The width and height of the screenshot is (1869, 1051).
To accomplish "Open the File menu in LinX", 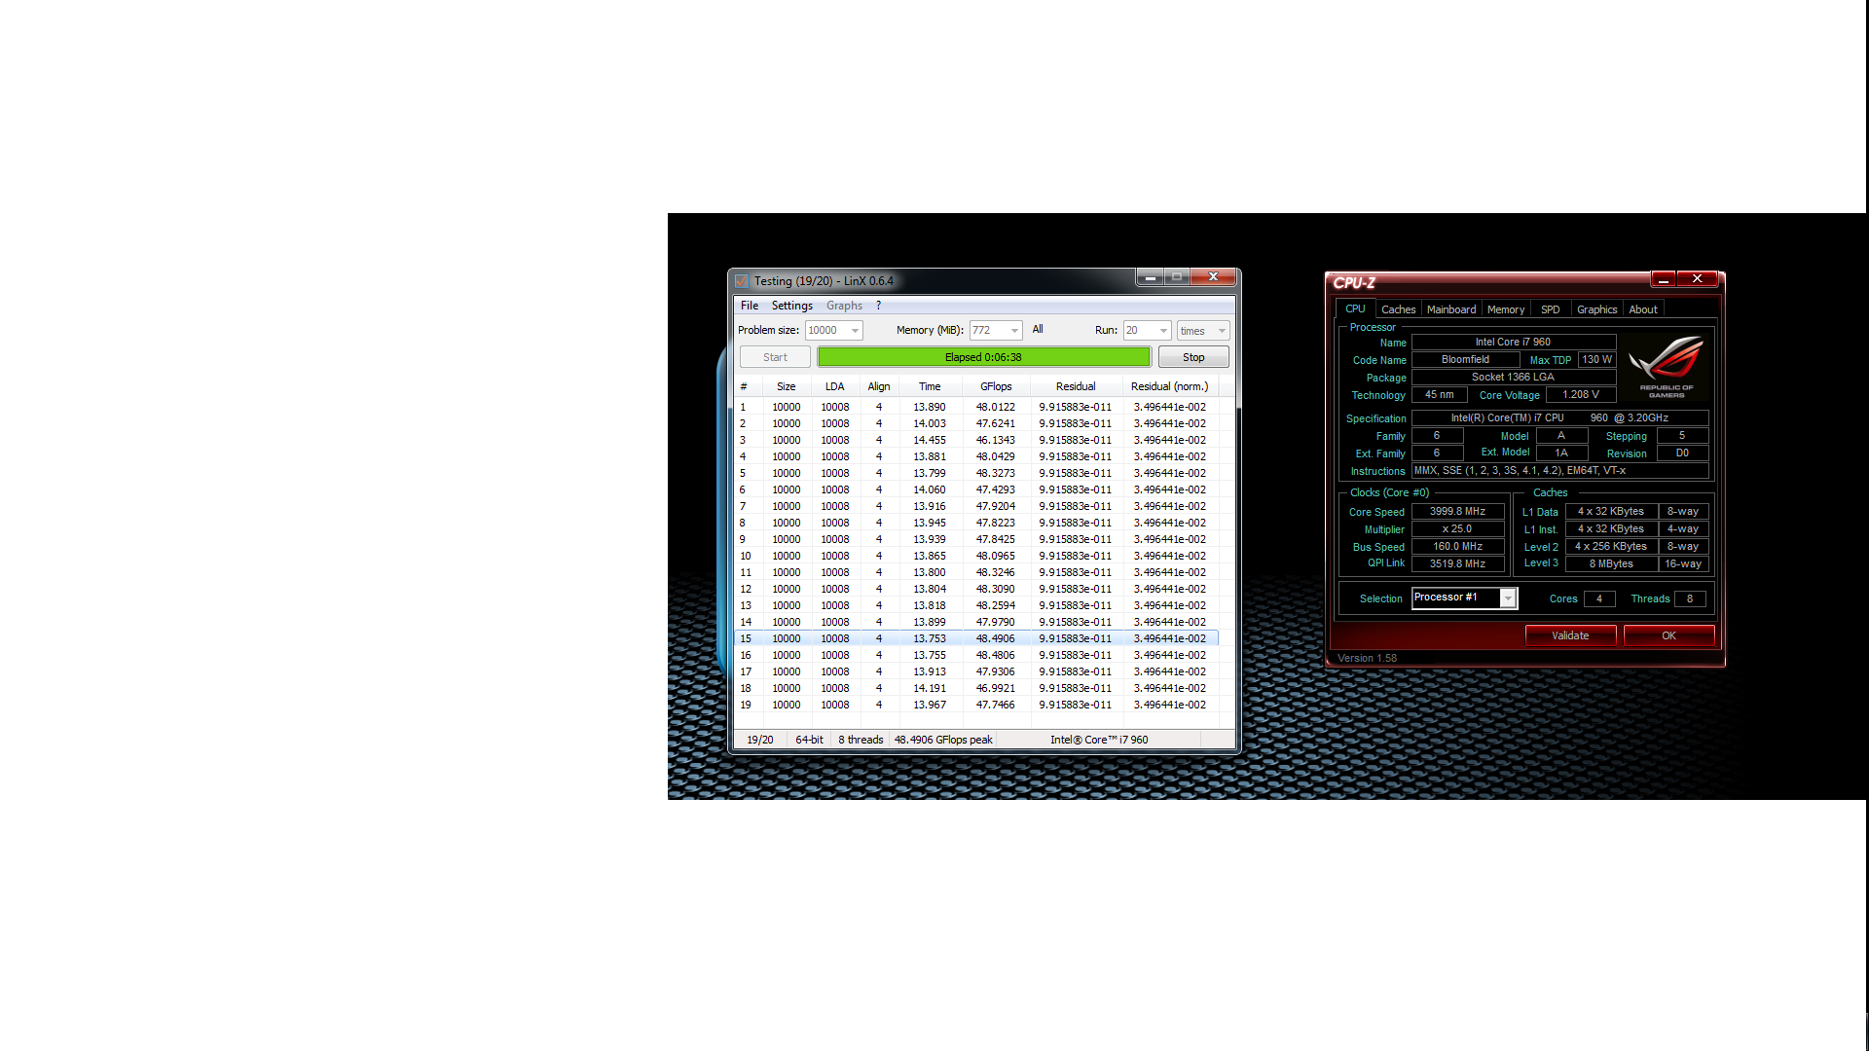I will coord(749,306).
